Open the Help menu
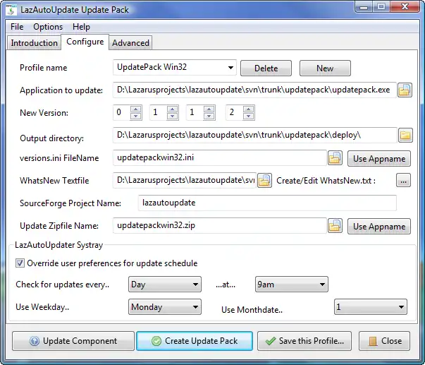Viewport: 425px width, 365px height. [81, 27]
